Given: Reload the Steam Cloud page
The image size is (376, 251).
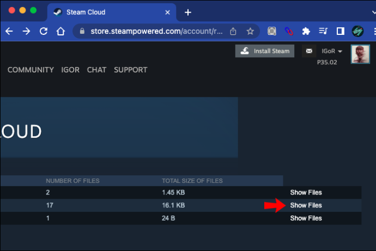Looking at the screenshot, I should [x=44, y=31].
